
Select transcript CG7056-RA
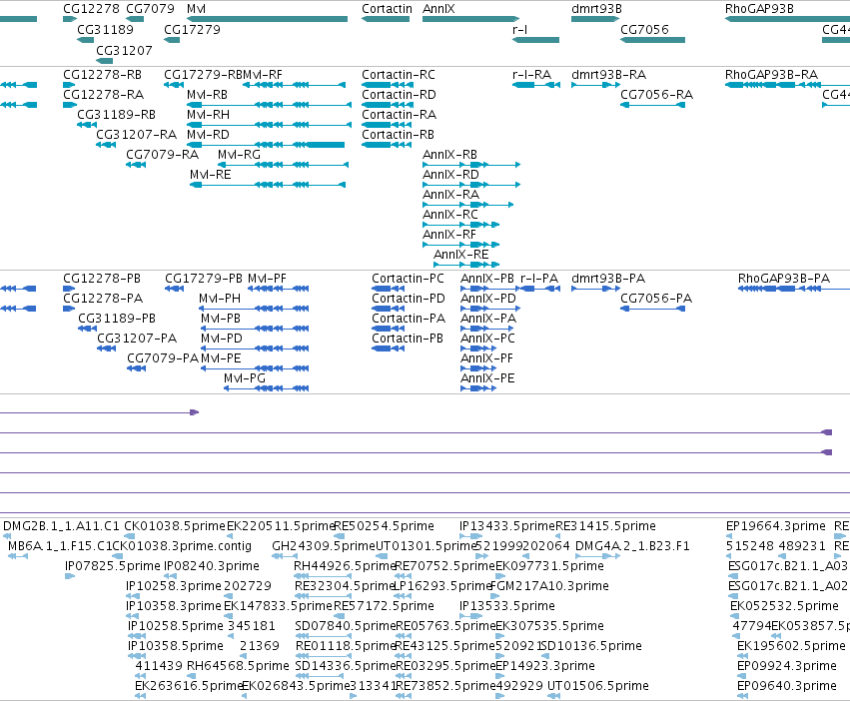pyautogui.click(x=652, y=105)
